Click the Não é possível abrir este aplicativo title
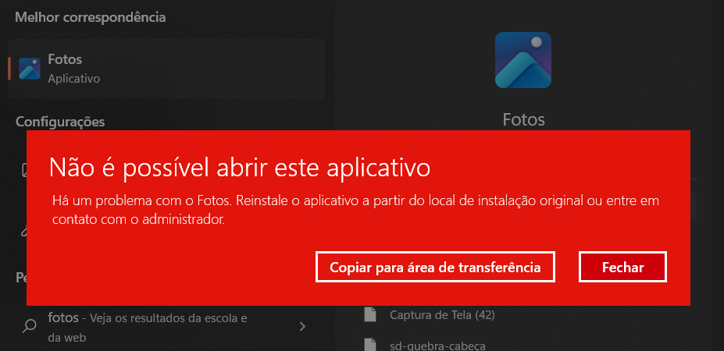Viewport: 724px width, 351px height. (x=240, y=168)
